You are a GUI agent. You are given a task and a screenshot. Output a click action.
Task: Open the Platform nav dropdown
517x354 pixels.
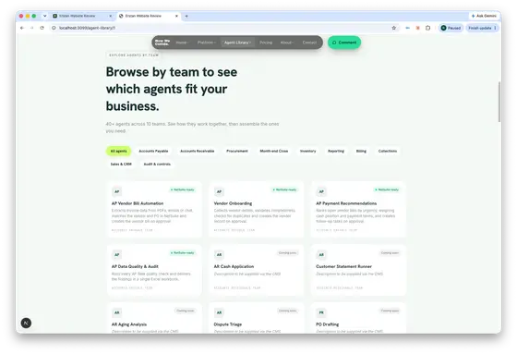click(x=207, y=43)
